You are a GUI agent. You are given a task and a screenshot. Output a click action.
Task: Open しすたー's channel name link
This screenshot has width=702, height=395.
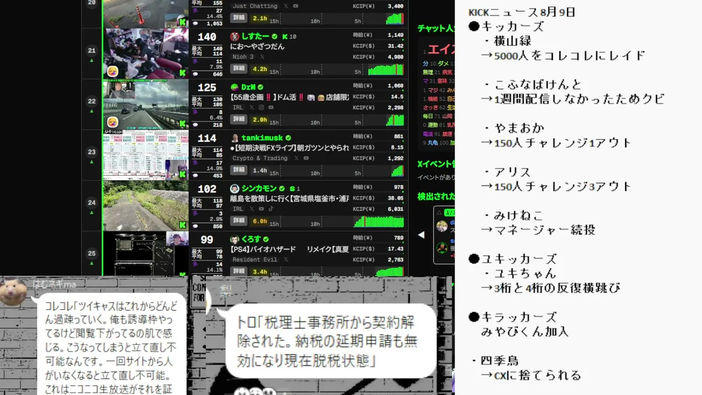click(x=255, y=36)
